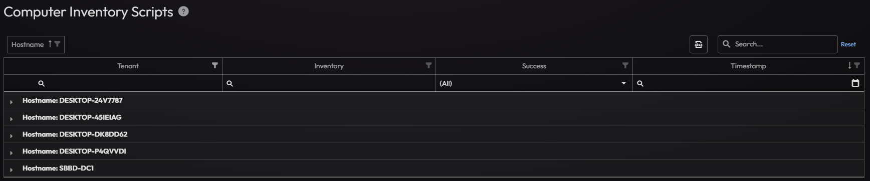
Task: Open the Tenant column filter icon
Action: point(215,65)
